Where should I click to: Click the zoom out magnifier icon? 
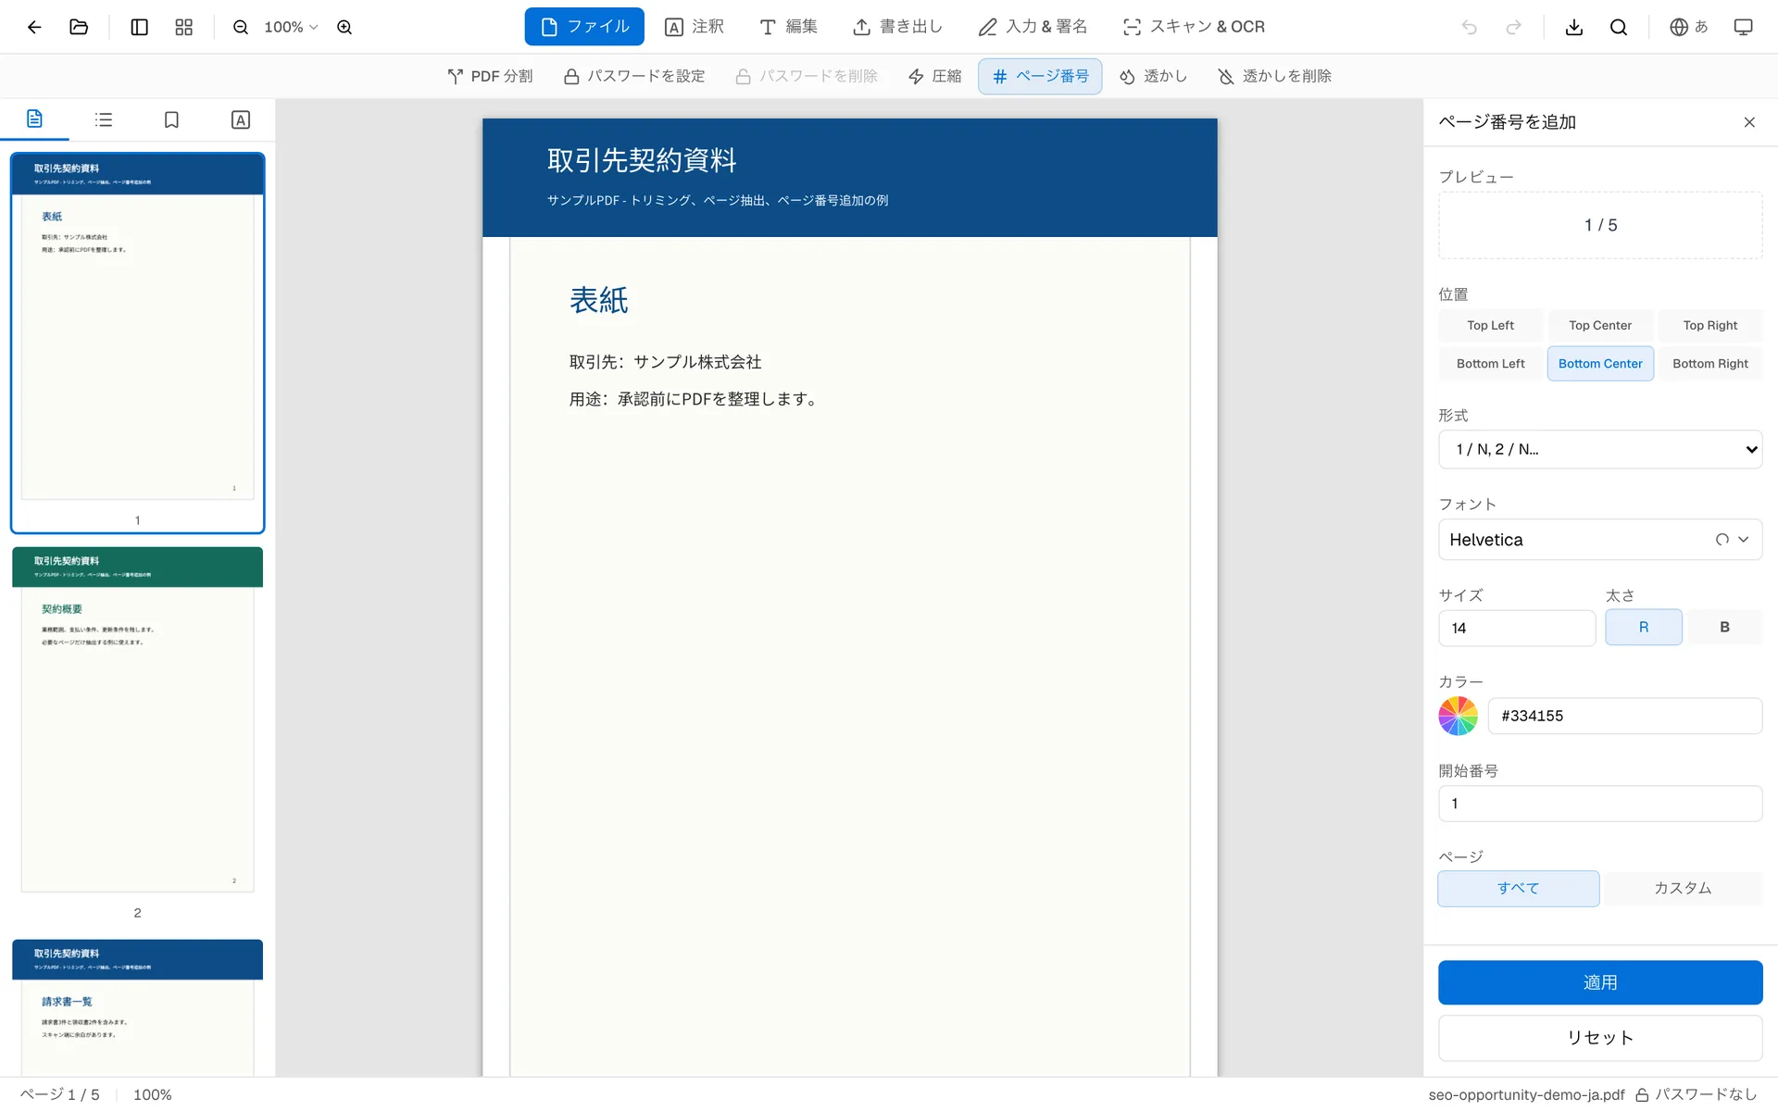pyautogui.click(x=241, y=27)
